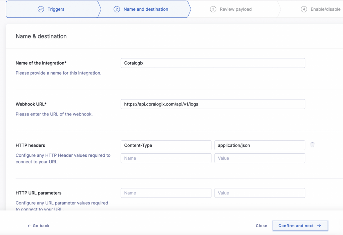Go back to the previous step
The width and height of the screenshot is (343, 235).
pyautogui.click(x=39, y=226)
